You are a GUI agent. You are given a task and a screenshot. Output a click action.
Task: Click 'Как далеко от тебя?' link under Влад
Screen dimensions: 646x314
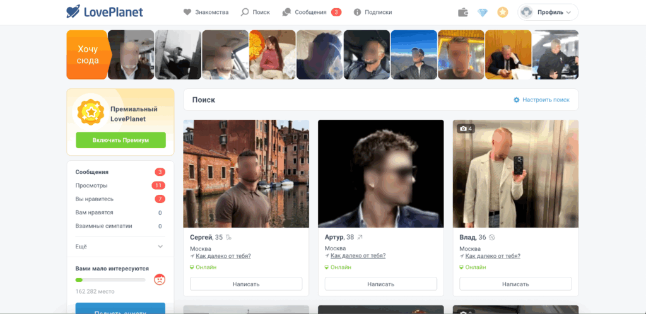(493, 256)
